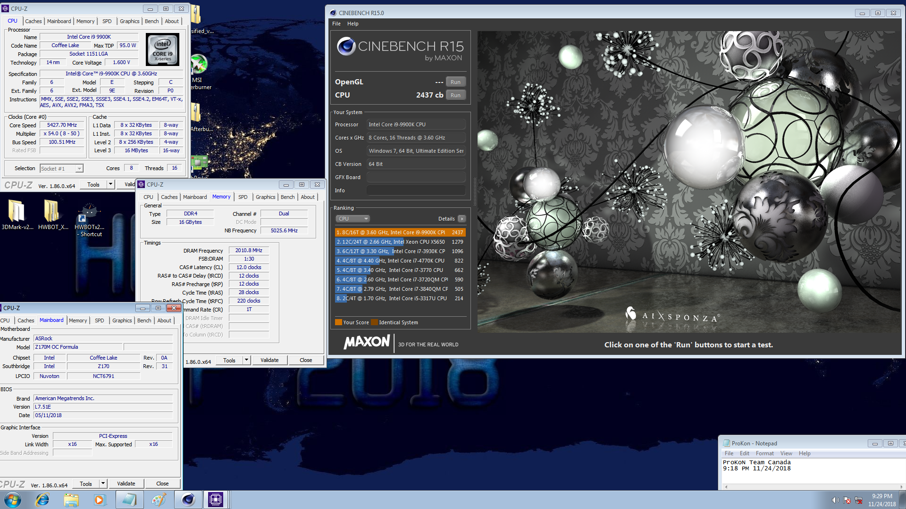Open Windows Explorer folder taskbar icon

[x=71, y=500]
